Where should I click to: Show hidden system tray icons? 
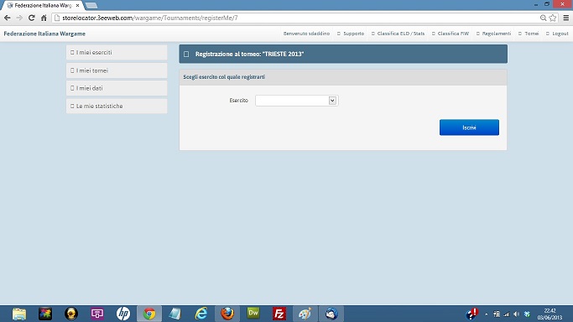click(487, 314)
